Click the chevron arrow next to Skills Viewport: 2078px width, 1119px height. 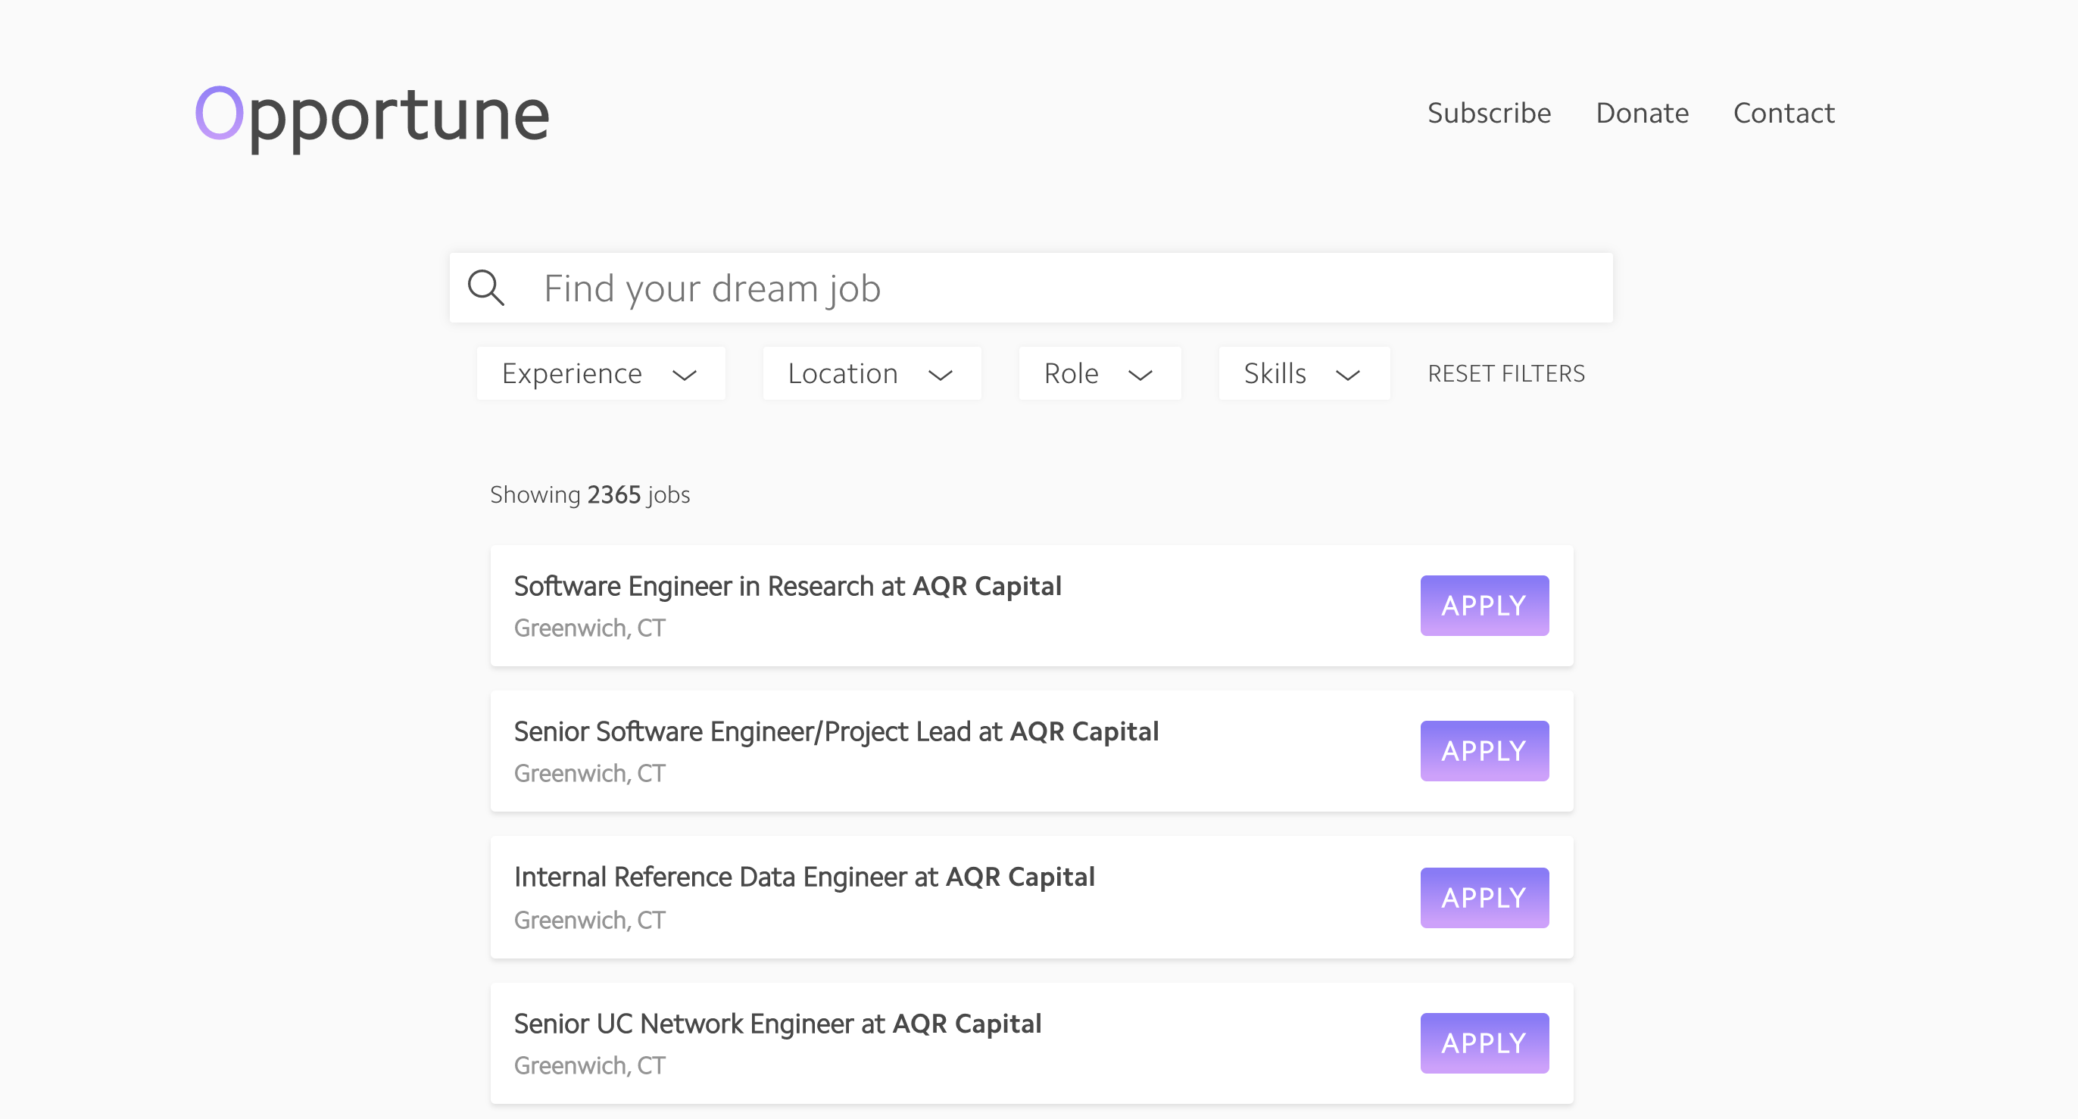pos(1347,375)
